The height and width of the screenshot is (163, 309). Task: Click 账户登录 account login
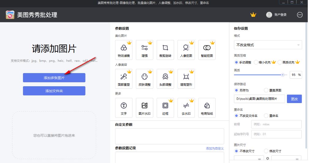280,15
